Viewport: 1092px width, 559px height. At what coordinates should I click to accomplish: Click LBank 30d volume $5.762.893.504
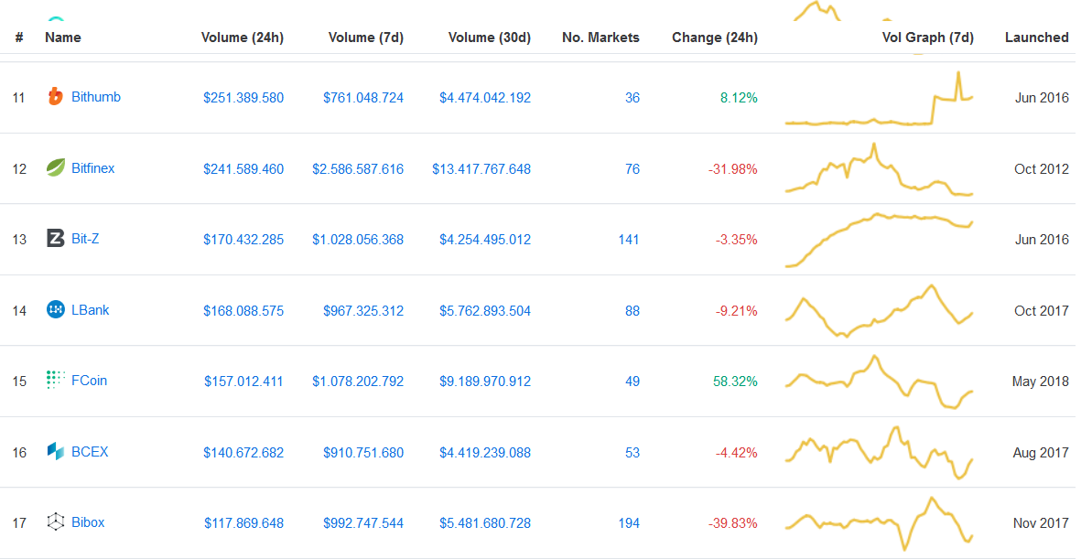[485, 311]
